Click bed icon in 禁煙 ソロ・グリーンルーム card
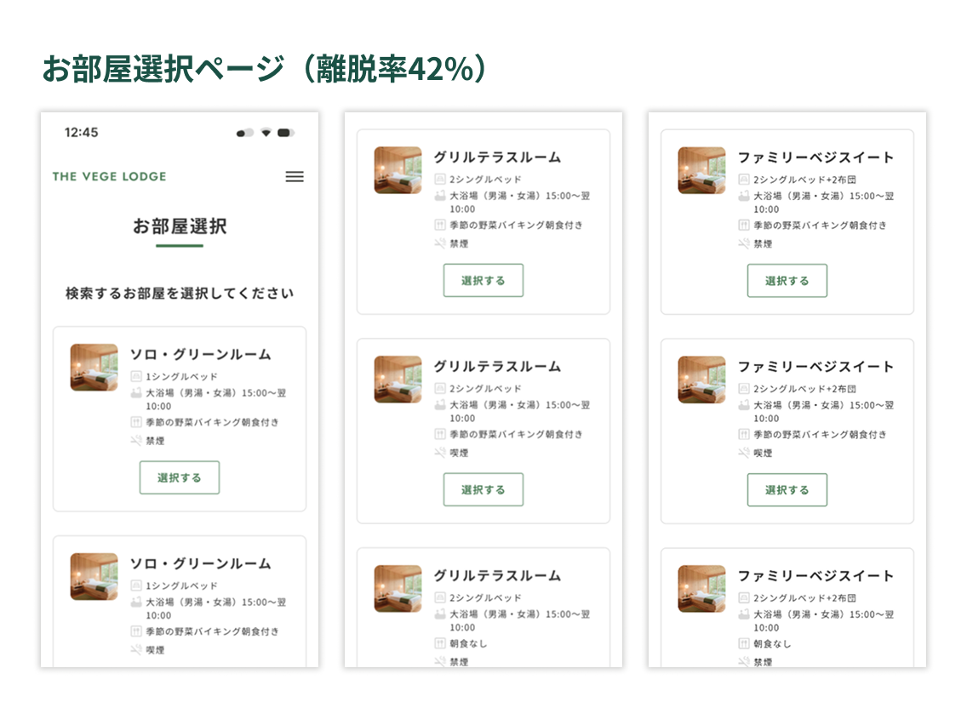Viewport: 967px width, 708px height. click(136, 376)
